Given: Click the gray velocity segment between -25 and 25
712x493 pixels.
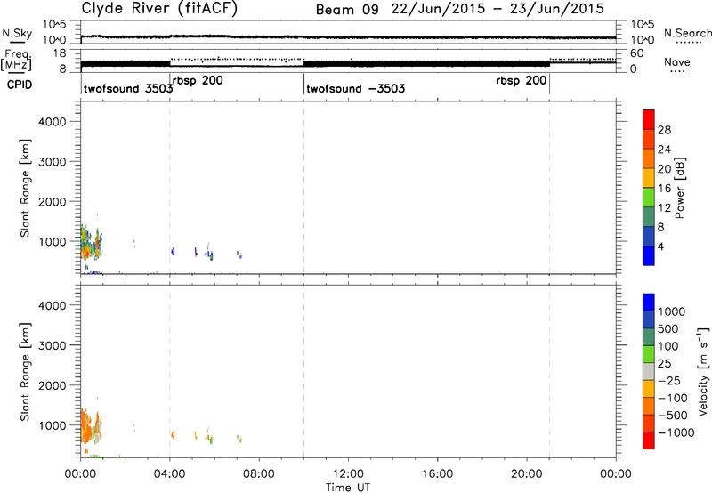Looking at the screenshot, I should (649, 371).
